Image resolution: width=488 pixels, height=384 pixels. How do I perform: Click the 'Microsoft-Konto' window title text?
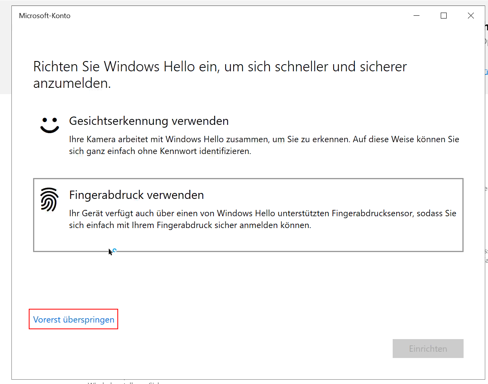(45, 16)
